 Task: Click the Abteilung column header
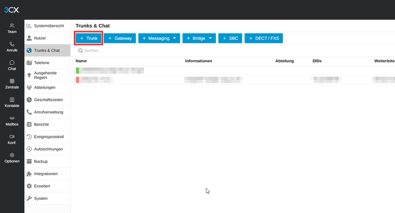point(284,61)
